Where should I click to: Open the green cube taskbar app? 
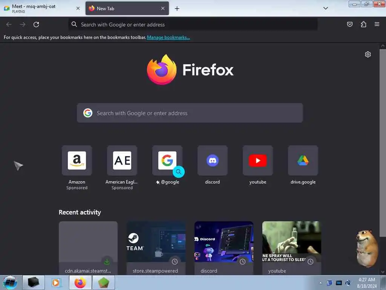point(104,282)
